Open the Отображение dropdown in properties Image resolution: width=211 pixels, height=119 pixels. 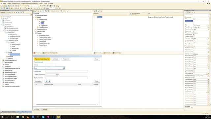tap(208, 48)
